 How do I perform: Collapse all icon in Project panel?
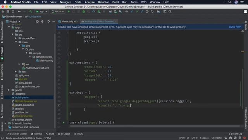click(x=42, y=21)
